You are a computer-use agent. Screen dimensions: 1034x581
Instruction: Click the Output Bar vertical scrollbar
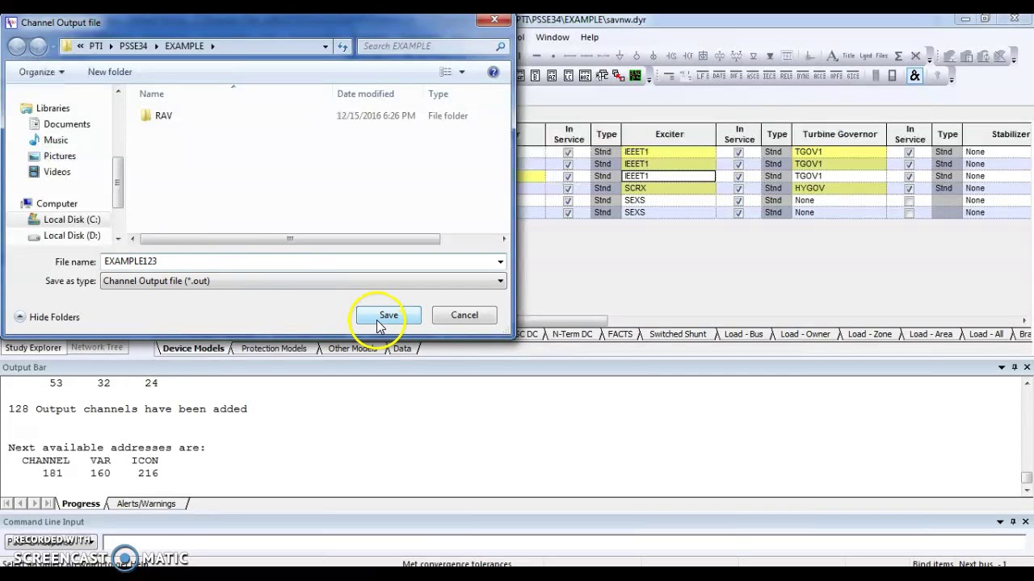click(1027, 479)
